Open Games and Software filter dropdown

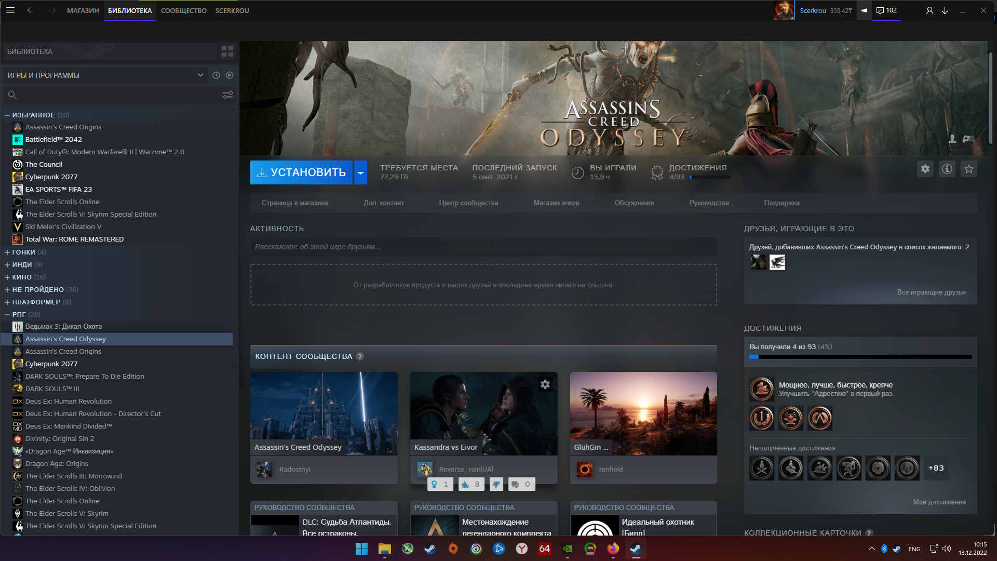point(106,75)
